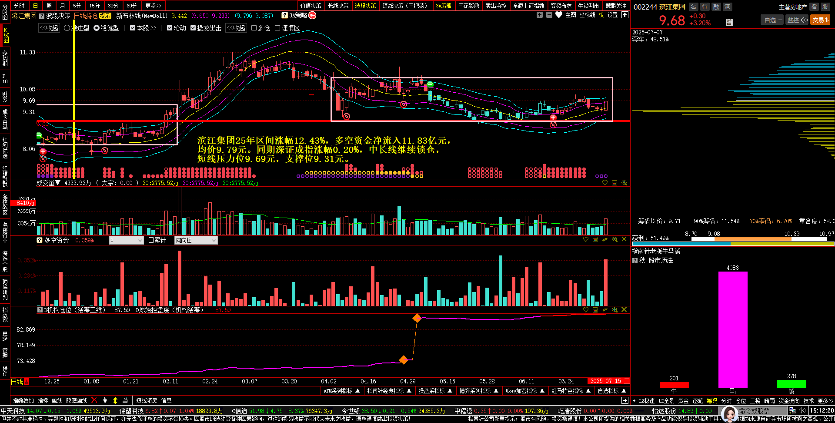This screenshot has width=835, height=423.
Task: Click yellow up-down arrow icon in toolbar
Action: tap(115, 400)
